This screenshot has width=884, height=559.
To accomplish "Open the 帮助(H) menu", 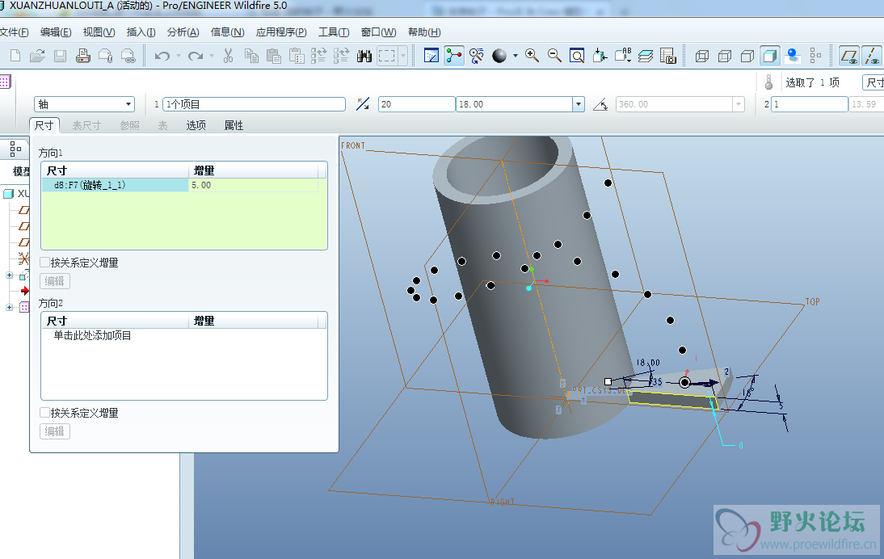I will pyautogui.click(x=424, y=32).
